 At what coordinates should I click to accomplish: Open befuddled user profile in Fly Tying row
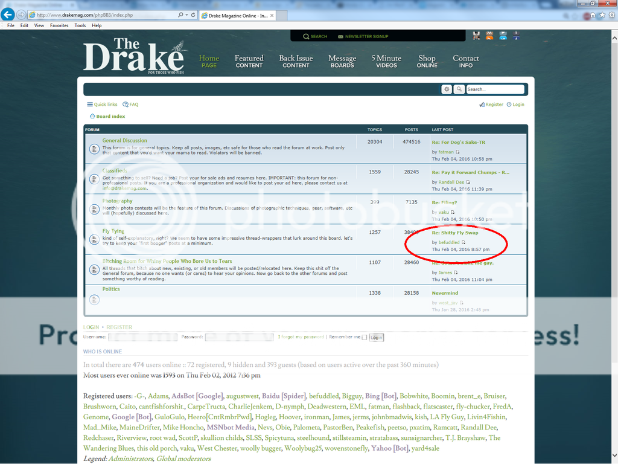coord(449,243)
